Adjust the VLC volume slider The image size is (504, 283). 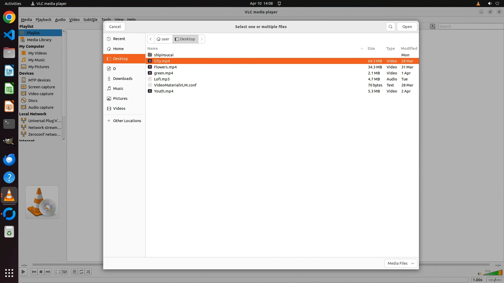492,273
